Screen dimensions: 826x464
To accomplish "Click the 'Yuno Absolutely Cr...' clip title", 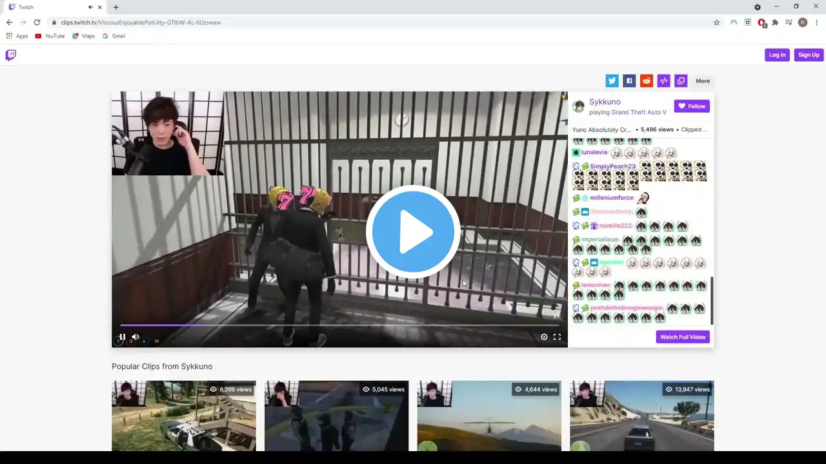I will tap(601, 130).
